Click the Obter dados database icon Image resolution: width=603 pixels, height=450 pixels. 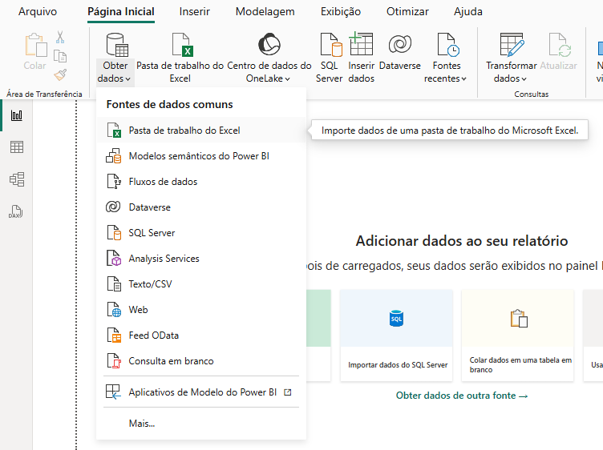tap(117, 45)
